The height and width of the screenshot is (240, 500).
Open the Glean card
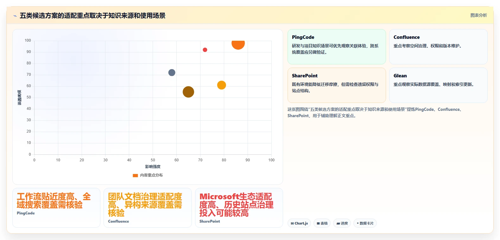[438, 85]
